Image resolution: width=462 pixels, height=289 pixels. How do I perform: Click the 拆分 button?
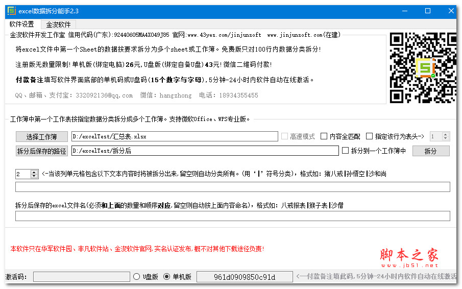click(431, 151)
